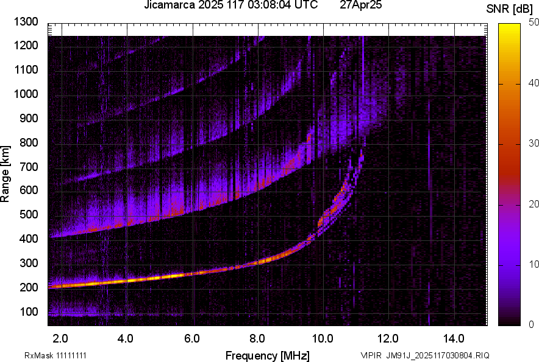Click the "RxMask 11111111" footer text
539x362 pixels.
coord(55,355)
